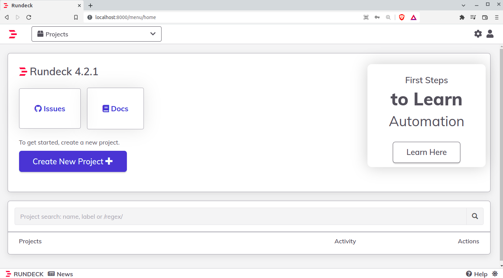Open the Docs link card
Image resolution: width=503 pixels, height=278 pixels.
(x=115, y=108)
